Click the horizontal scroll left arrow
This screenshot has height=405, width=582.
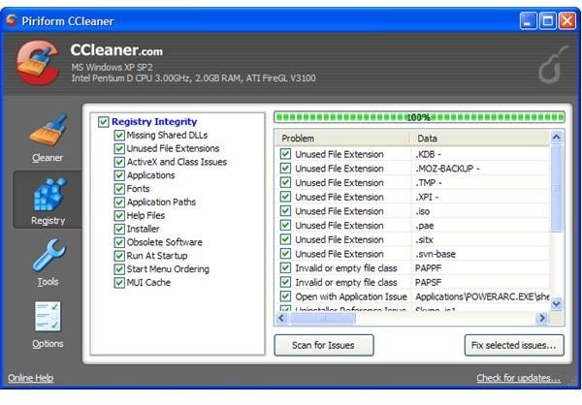coord(282,318)
